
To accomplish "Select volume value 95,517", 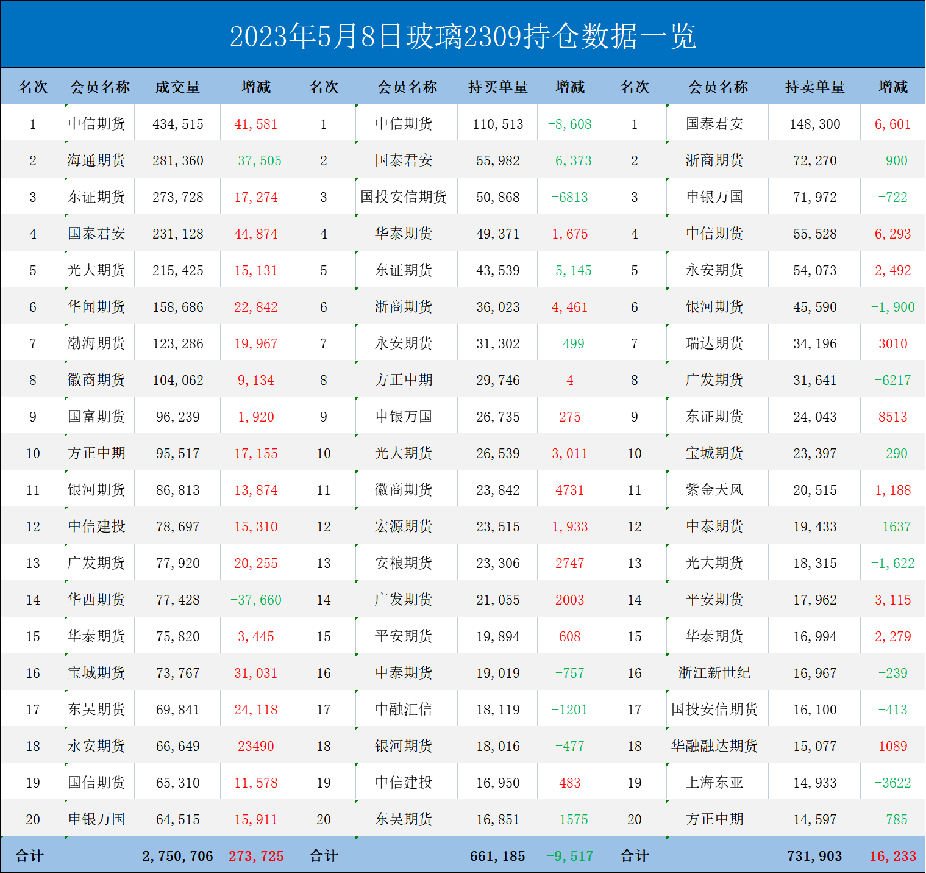I will click(x=178, y=453).
